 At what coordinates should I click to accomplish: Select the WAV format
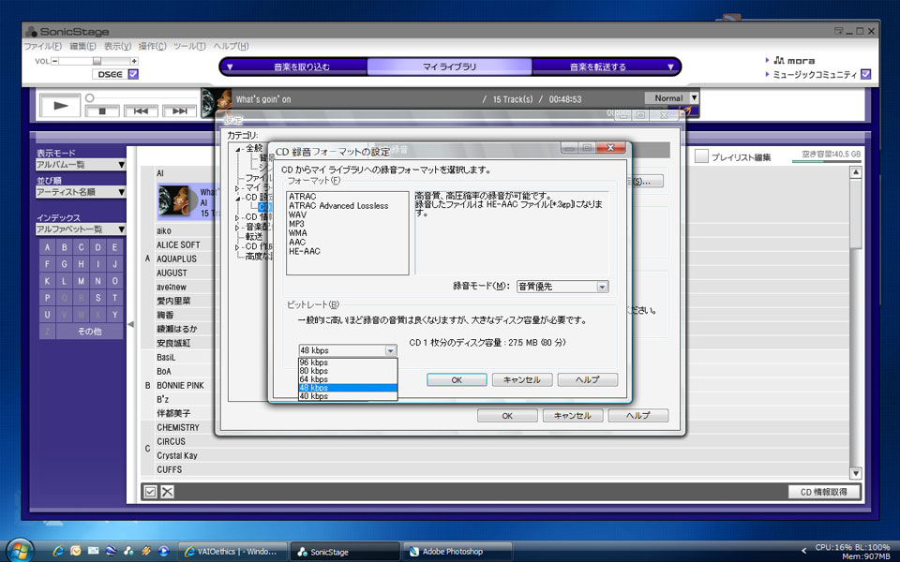(x=297, y=214)
